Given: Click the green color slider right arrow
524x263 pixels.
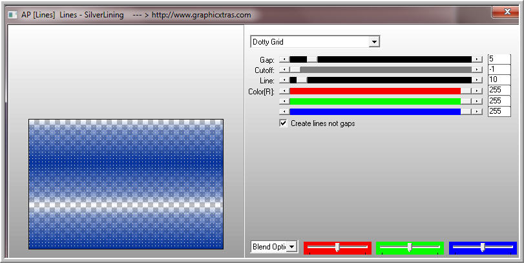Looking at the screenshot, I should click(x=477, y=101).
